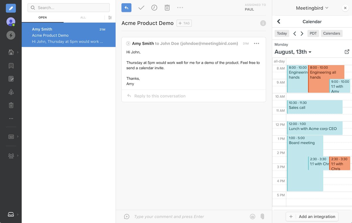The image size is (352, 223).
Task: Click the TAG button
Action: pos(184,23)
